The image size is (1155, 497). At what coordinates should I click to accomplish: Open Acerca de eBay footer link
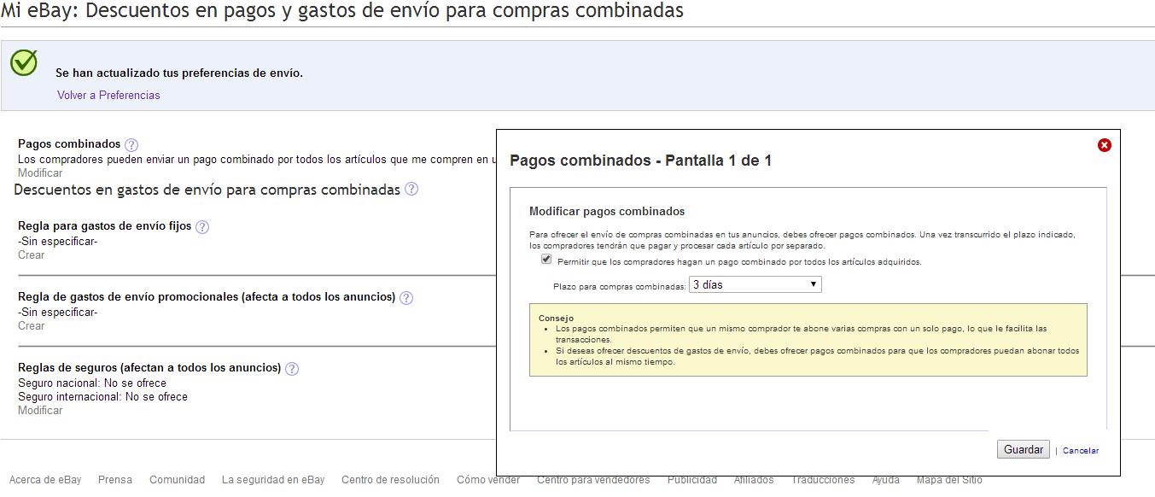[x=45, y=480]
